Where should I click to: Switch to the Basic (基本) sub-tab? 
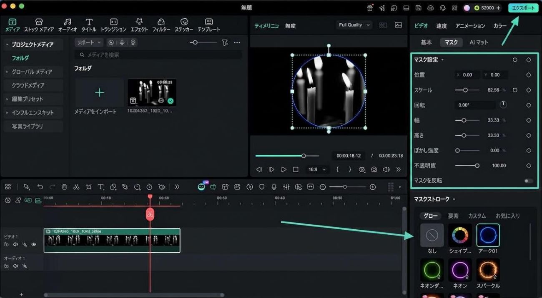tap(426, 42)
